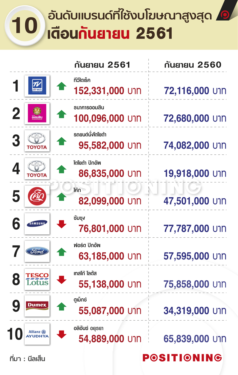The height and width of the screenshot is (375, 238).
Task: Click the กันยายน 2561 column header
Action: tap(102, 65)
